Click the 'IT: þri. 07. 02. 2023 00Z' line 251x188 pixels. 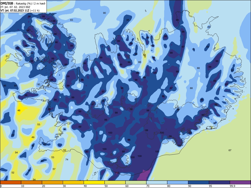[x=15, y=7]
